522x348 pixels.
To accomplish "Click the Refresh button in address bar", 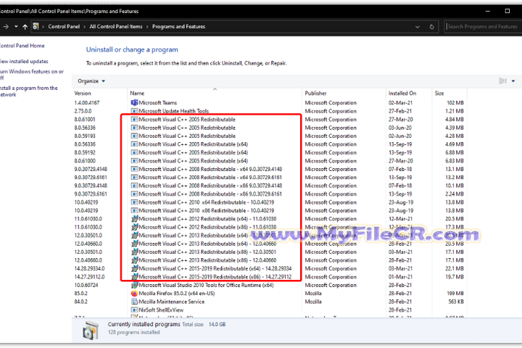I will tap(432, 27).
